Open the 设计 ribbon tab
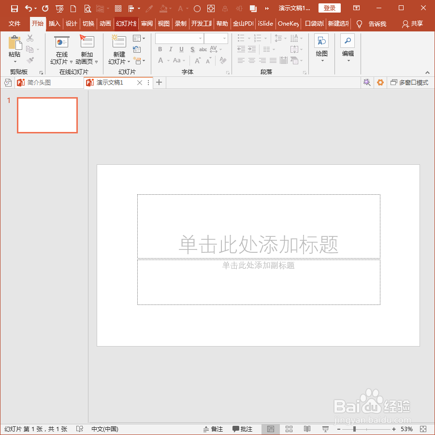Viewport: 435px width, 435px height. coord(72,24)
